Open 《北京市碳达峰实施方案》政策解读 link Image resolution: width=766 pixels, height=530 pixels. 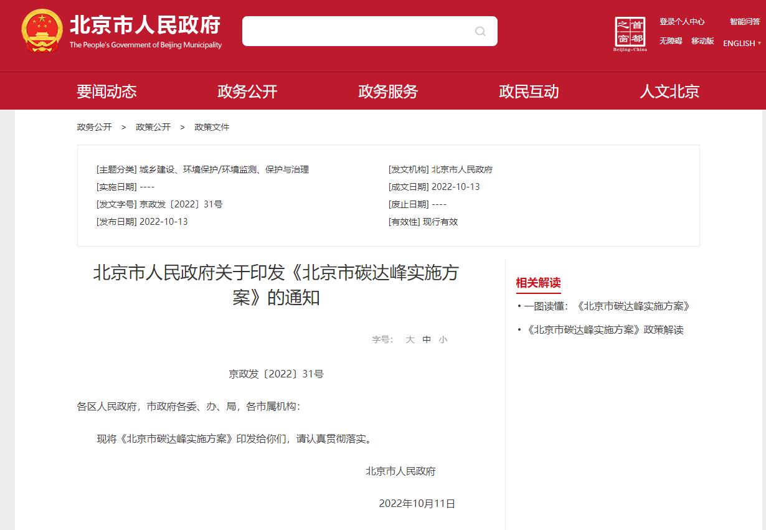click(605, 330)
